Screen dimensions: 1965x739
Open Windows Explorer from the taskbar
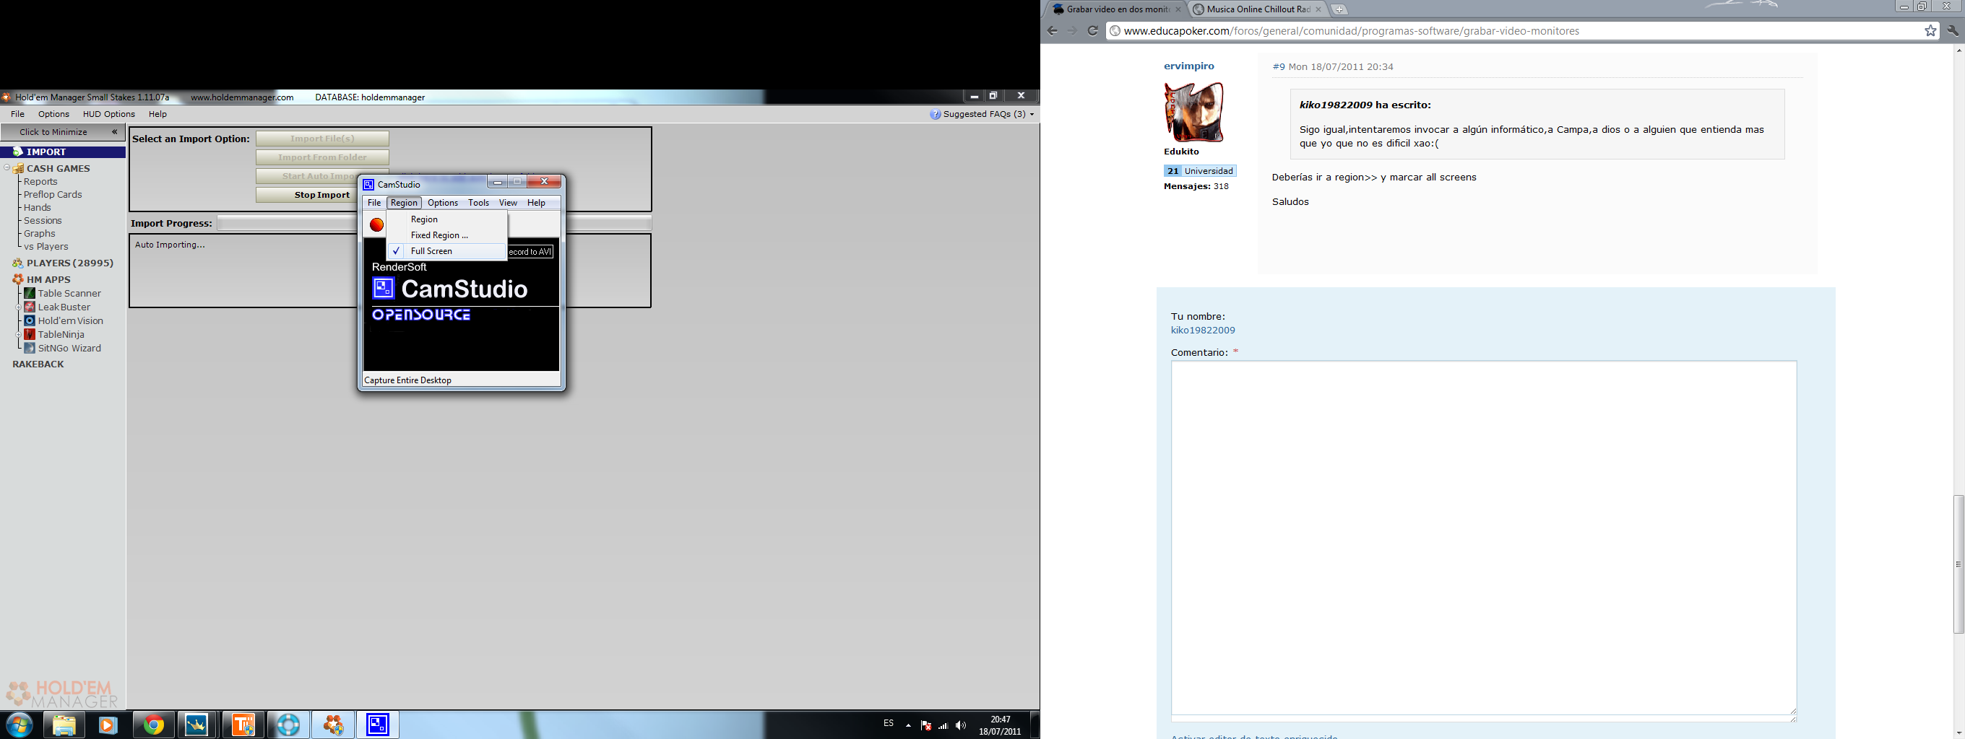(x=64, y=725)
